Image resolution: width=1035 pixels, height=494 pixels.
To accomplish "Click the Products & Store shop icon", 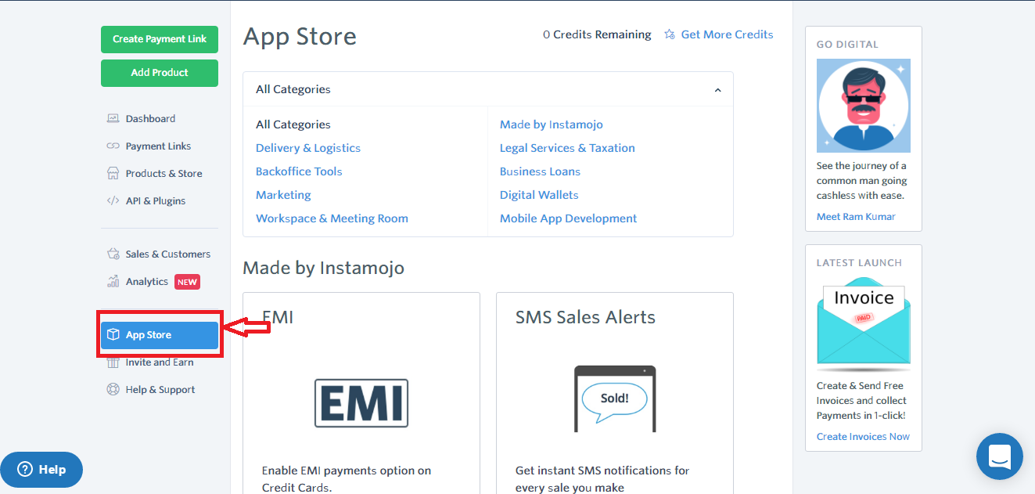I will (113, 173).
